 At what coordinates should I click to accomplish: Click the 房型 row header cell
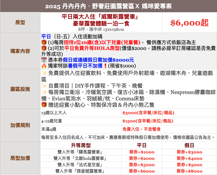(x=20, y=23)
